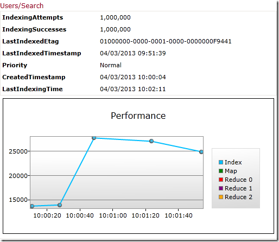Viewport: 279px width, 242px height.
Task: Click the Priority value Normal
Action: (111, 65)
